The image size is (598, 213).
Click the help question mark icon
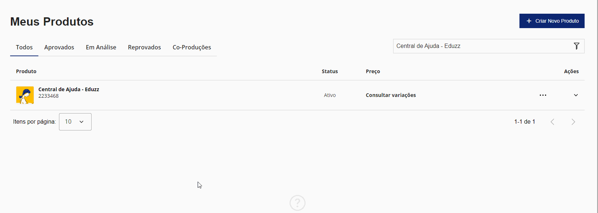click(298, 203)
